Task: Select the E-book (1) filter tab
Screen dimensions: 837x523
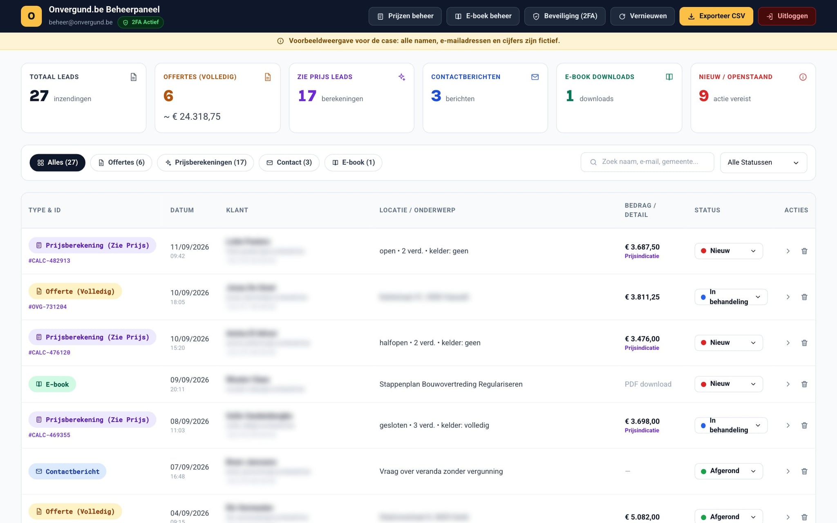Action: coord(353,163)
